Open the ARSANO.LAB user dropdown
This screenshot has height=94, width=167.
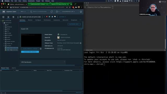point(68,11)
